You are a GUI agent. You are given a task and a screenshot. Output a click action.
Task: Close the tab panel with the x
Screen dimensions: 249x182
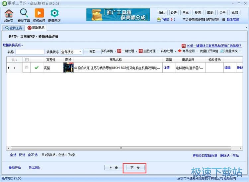point(246,28)
